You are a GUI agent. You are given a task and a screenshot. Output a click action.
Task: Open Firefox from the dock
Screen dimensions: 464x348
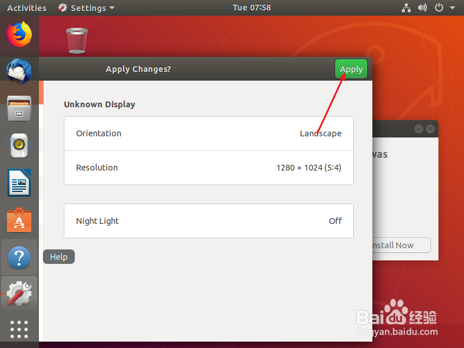(19, 34)
